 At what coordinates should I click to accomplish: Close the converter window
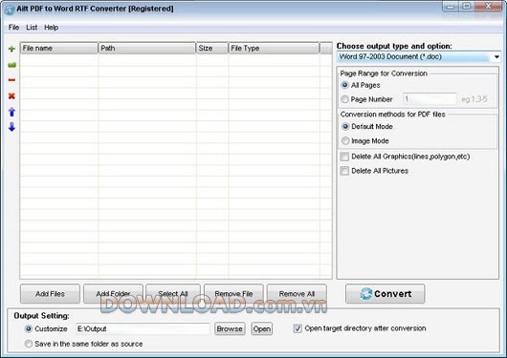[488, 7]
